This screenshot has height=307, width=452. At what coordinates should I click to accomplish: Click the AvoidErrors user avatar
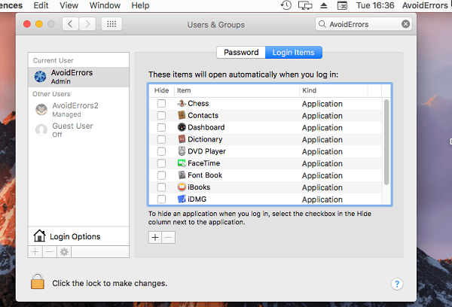click(40, 77)
